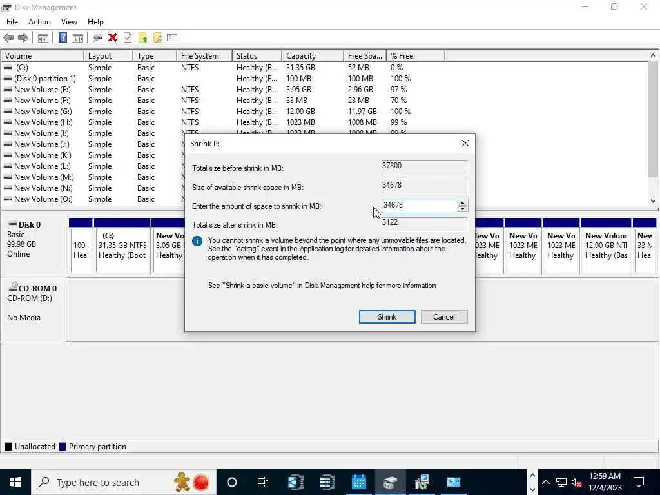Click the muted speaker tray icon
Image resolution: width=660 pixels, height=495 pixels.
[576, 482]
